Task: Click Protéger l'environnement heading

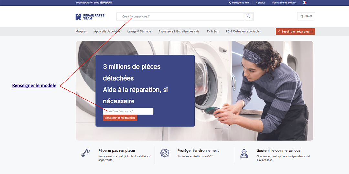Action: [x=198, y=151]
